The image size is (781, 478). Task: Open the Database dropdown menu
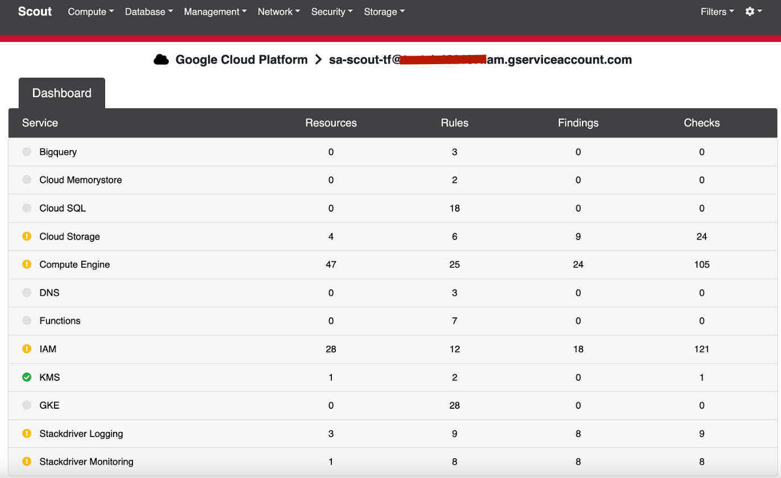149,11
